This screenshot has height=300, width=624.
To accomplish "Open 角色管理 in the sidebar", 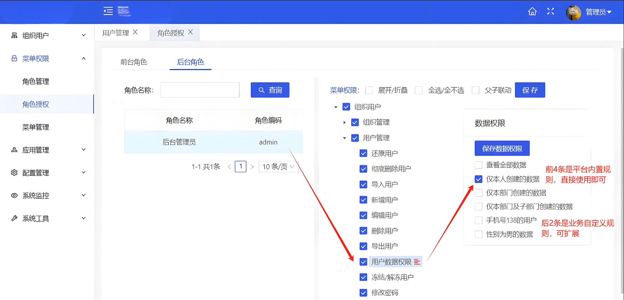I will tap(36, 82).
